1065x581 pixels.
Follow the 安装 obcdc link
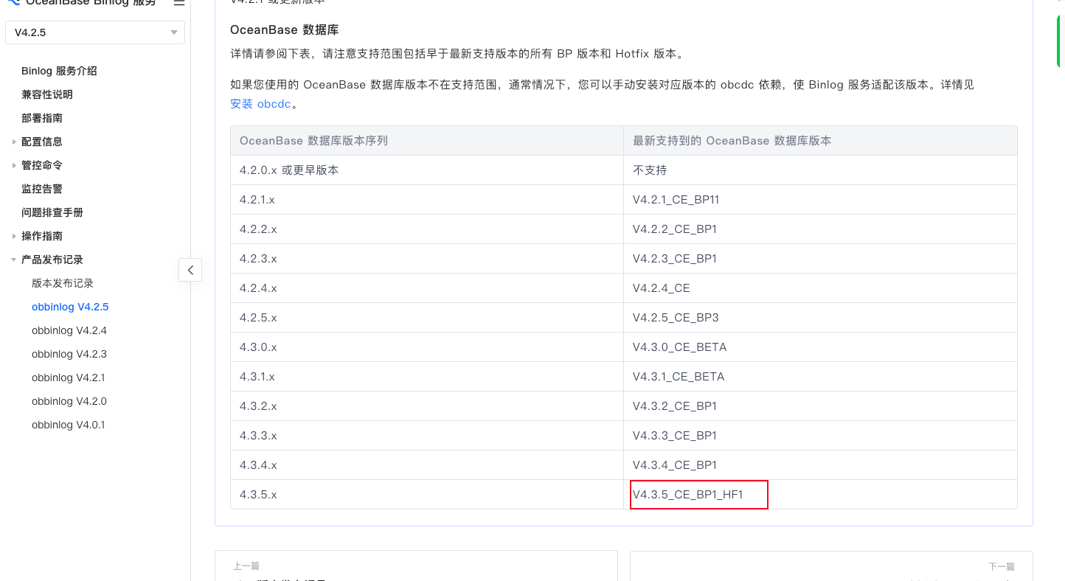pos(260,104)
